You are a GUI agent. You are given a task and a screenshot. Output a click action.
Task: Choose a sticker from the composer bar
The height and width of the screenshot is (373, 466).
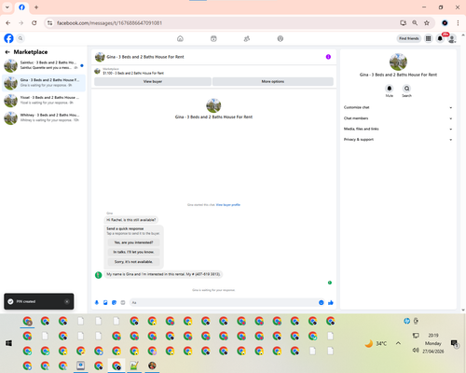(x=114, y=302)
